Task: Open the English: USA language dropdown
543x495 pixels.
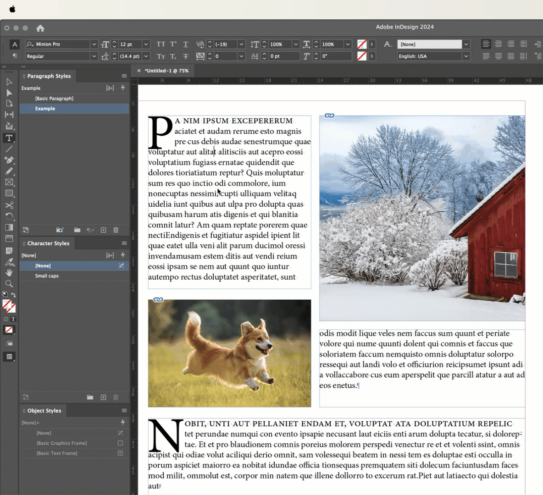Action: (466, 56)
